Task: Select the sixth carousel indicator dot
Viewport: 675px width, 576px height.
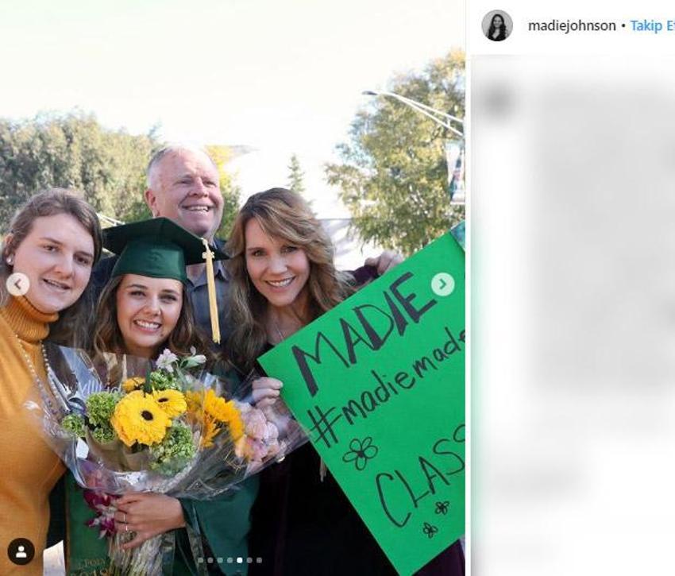Action: tap(249, 560)
